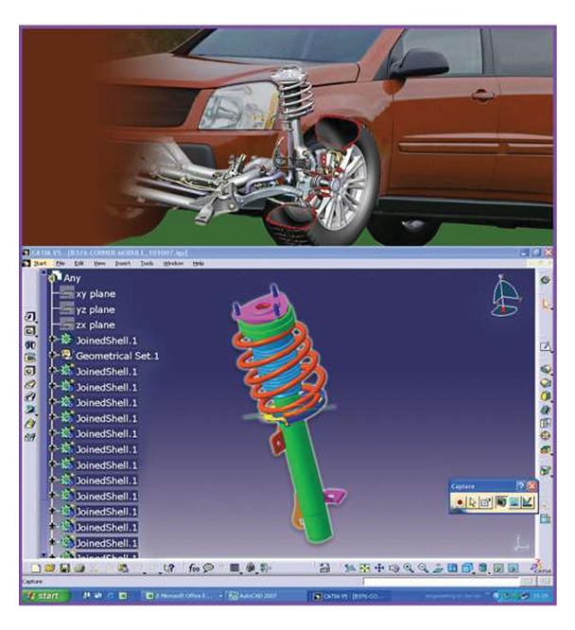Select the xy plane in the tree
The width and height of the screenshot is (575, 630).
click(96, 293)
